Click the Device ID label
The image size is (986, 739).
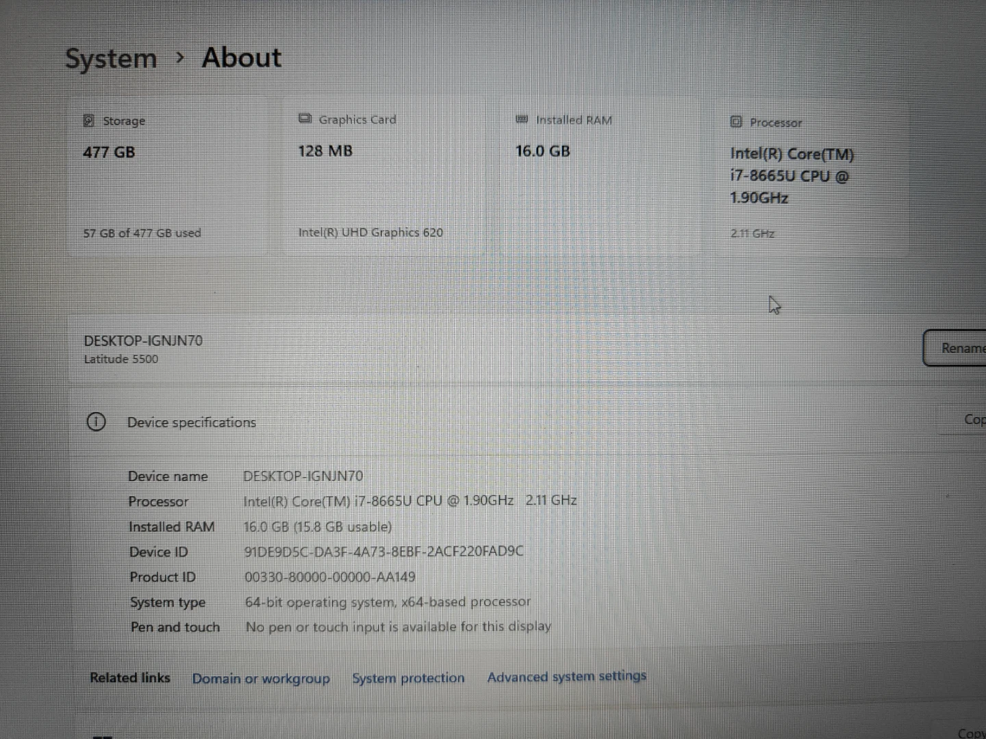coord(158,552)
